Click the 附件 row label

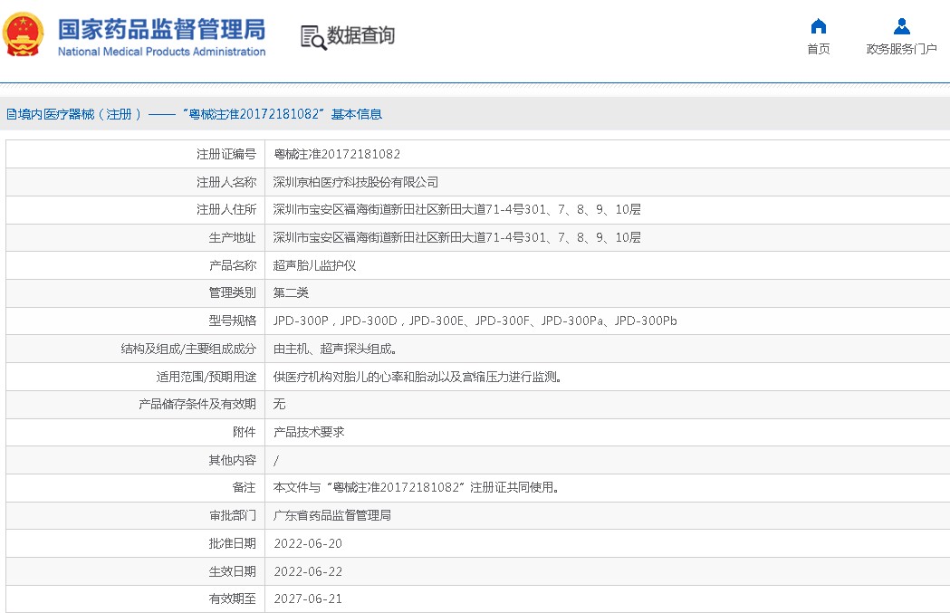[x=245, y=432]
